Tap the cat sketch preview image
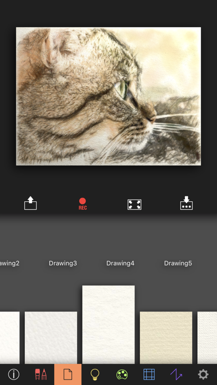 tap(108, 96)
